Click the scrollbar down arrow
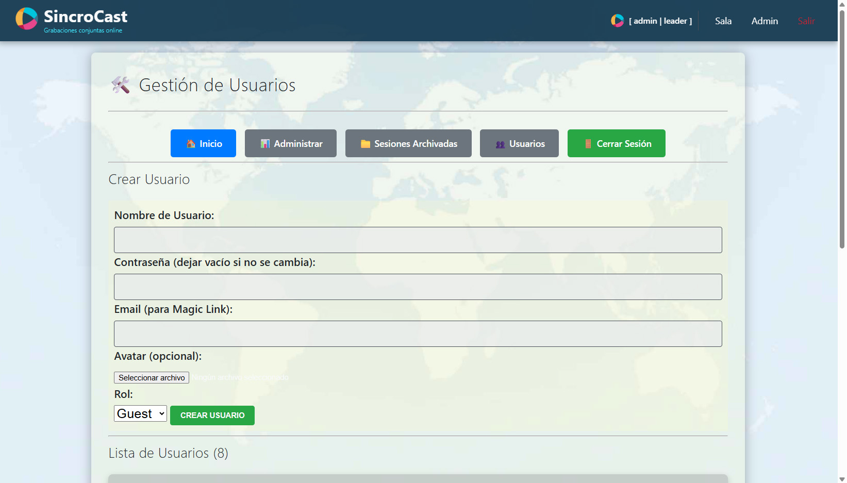 [x=842, y=478]
